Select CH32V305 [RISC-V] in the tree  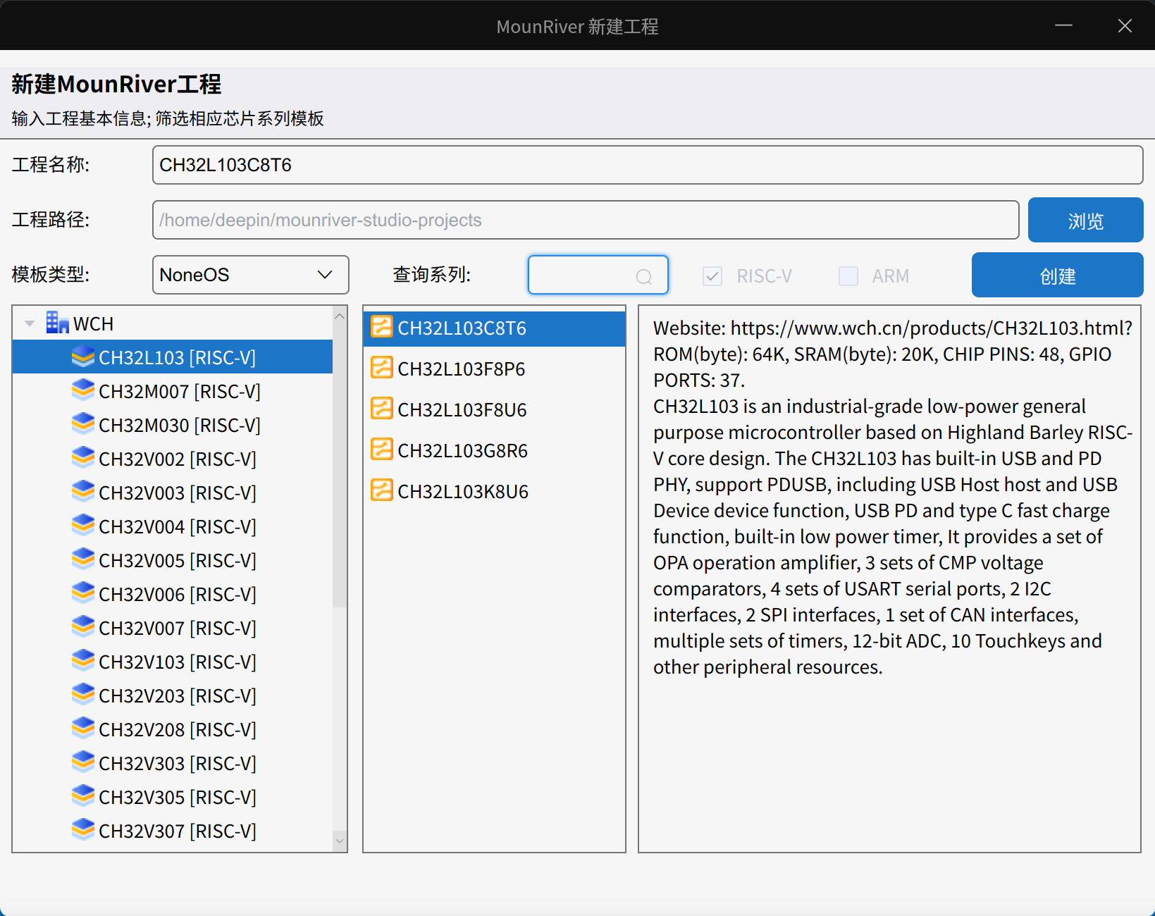click(x=173, y=796)
